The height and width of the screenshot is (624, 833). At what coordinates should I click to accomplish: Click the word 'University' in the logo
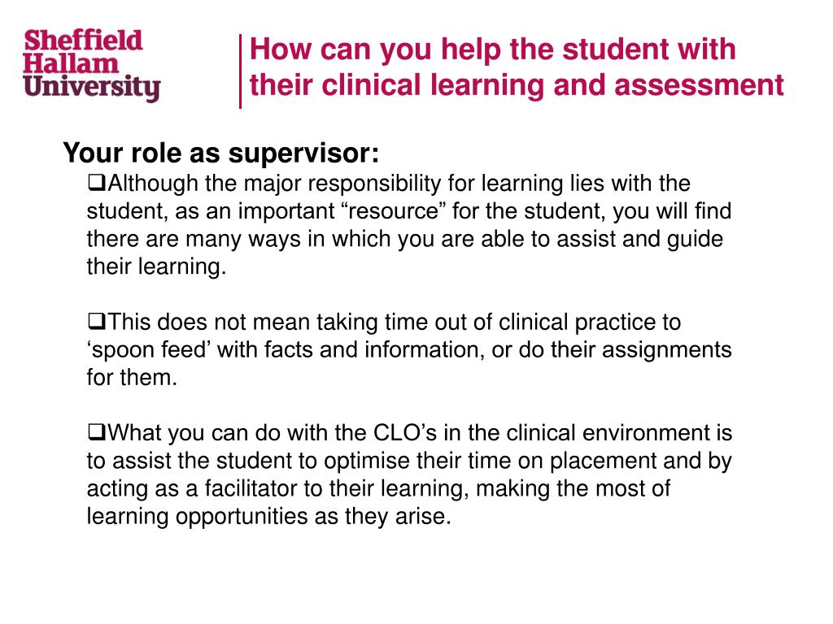91,88
